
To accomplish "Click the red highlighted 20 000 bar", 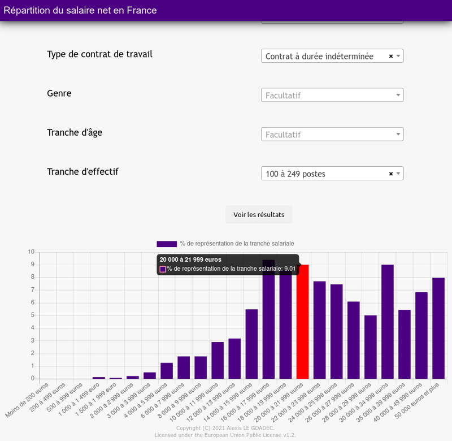I will pos(302,322).
